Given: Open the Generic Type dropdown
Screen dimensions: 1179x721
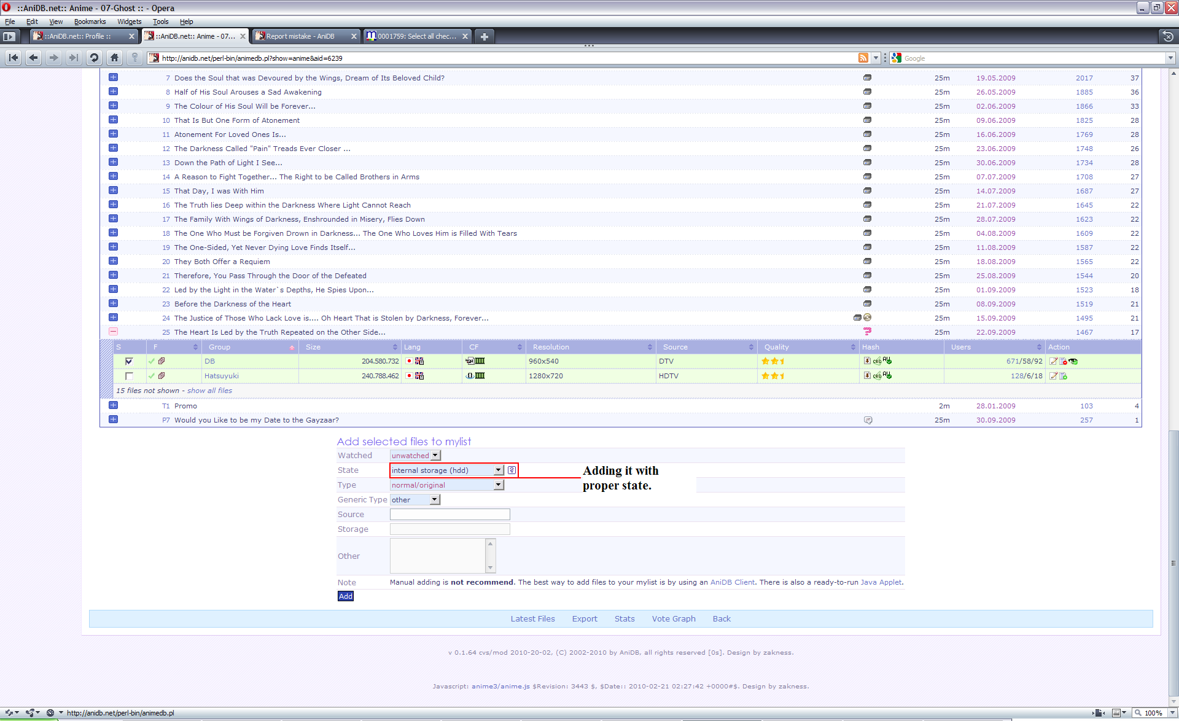Looking at the screenshot, I should (415, 499).
